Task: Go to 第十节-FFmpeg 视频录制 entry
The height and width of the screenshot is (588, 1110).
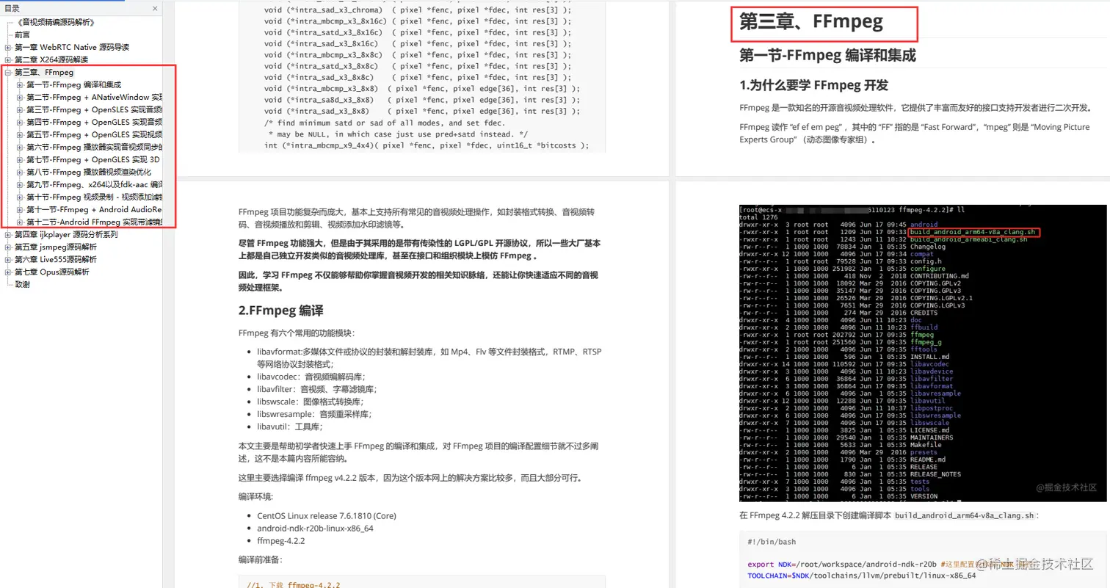Action: point(94,197)
